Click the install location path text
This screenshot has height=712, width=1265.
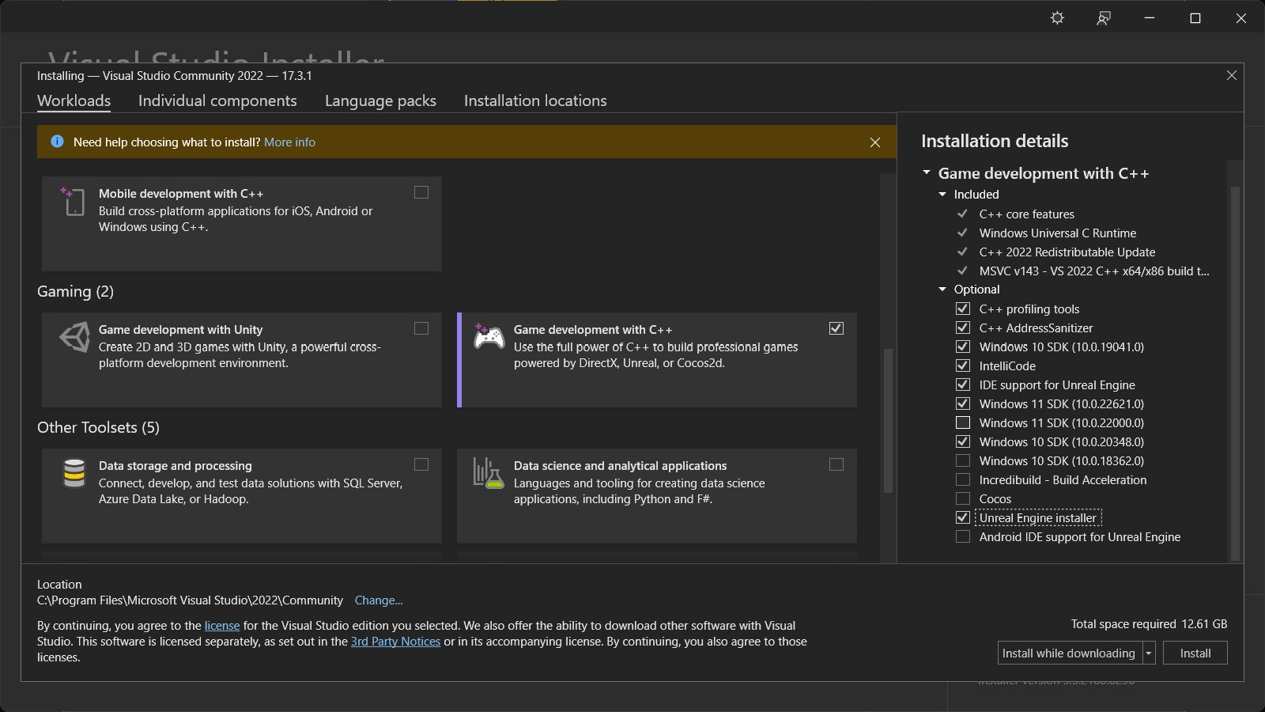(190, 600)
